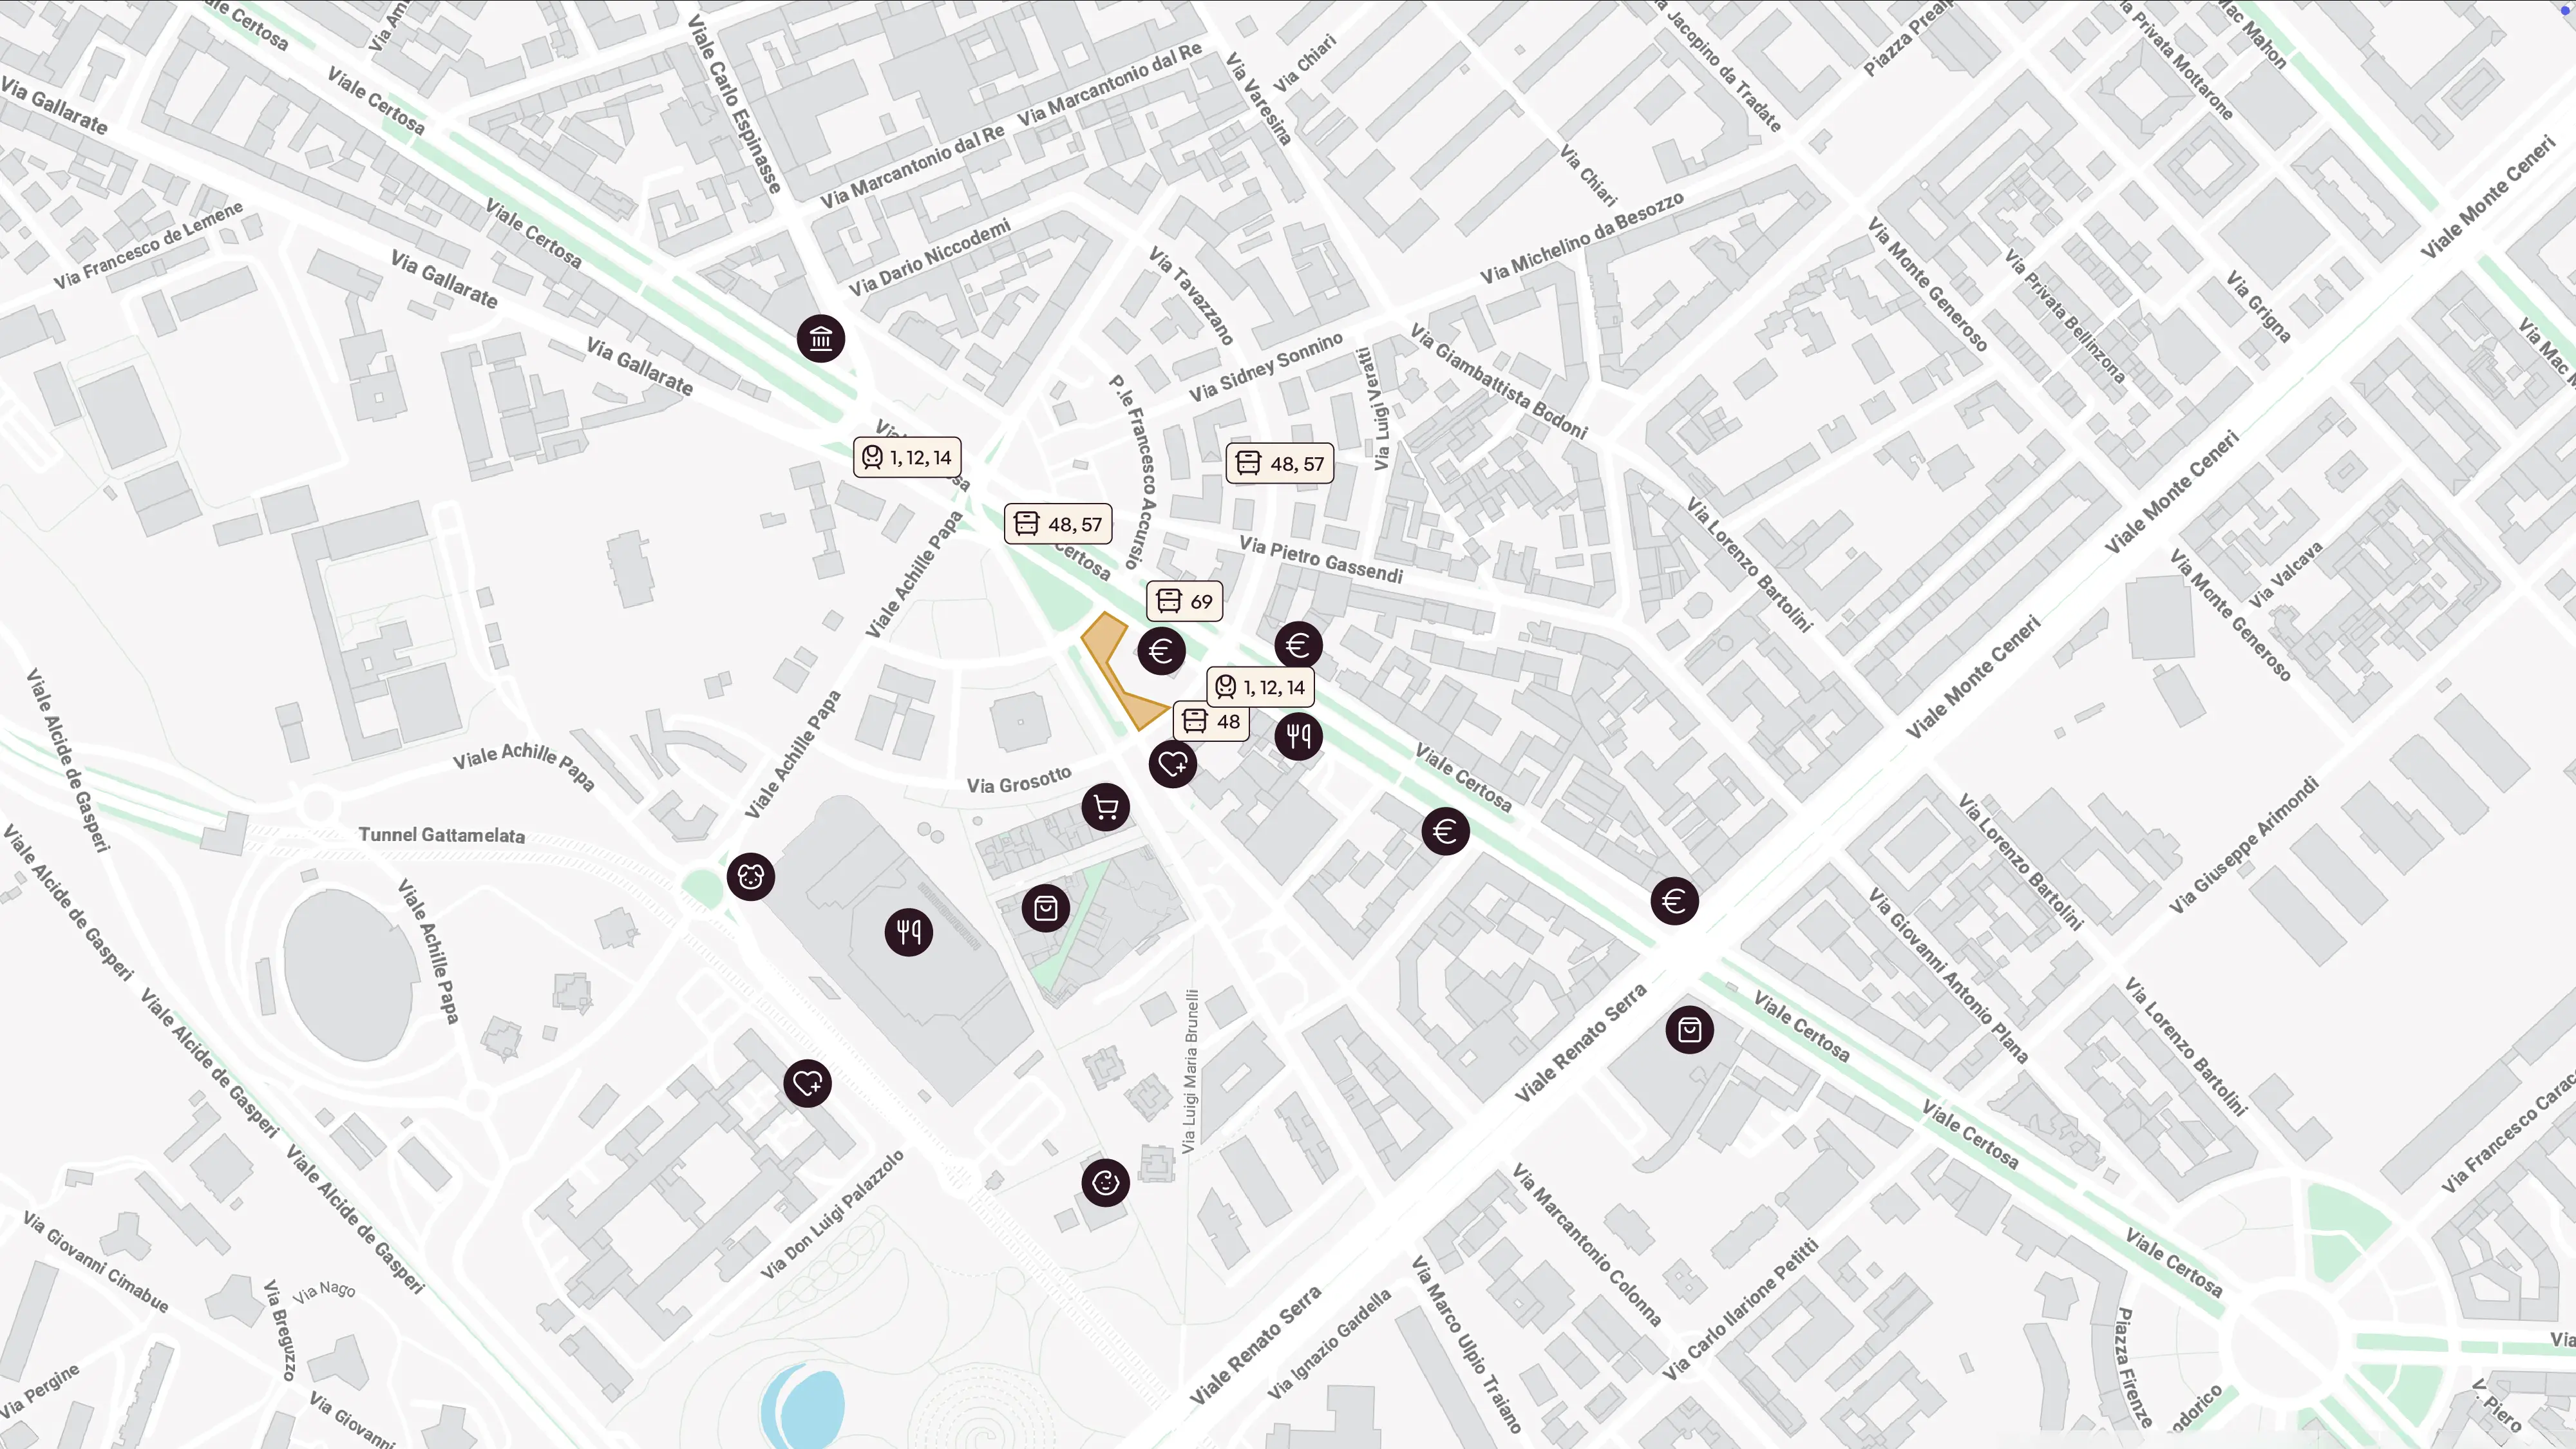Select the shopping bag icon left of the green courtyard
Screen dimensions: 2576x1449
coord(1046,908)
